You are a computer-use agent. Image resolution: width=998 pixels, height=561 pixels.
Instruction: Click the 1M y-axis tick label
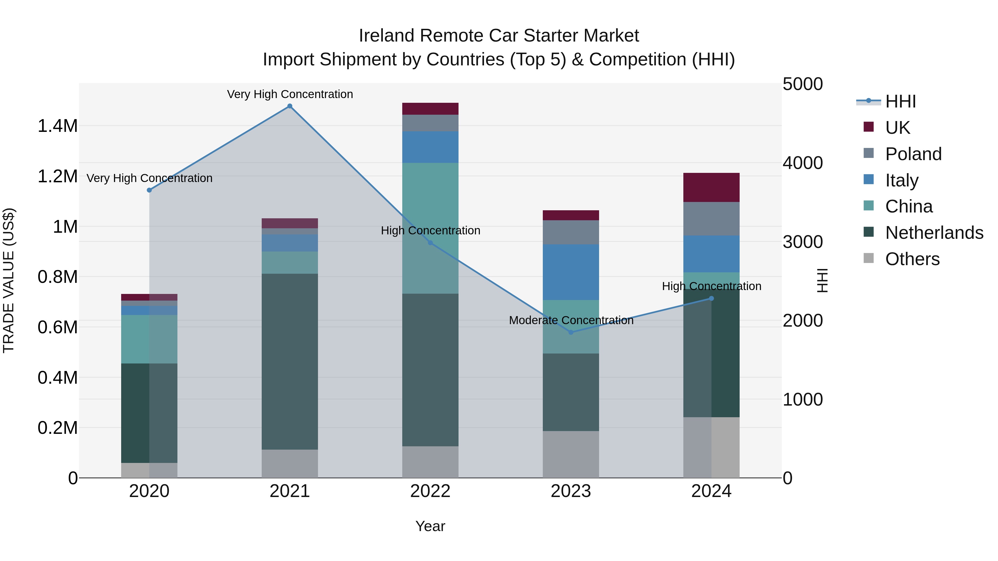[x=65, y=227]
